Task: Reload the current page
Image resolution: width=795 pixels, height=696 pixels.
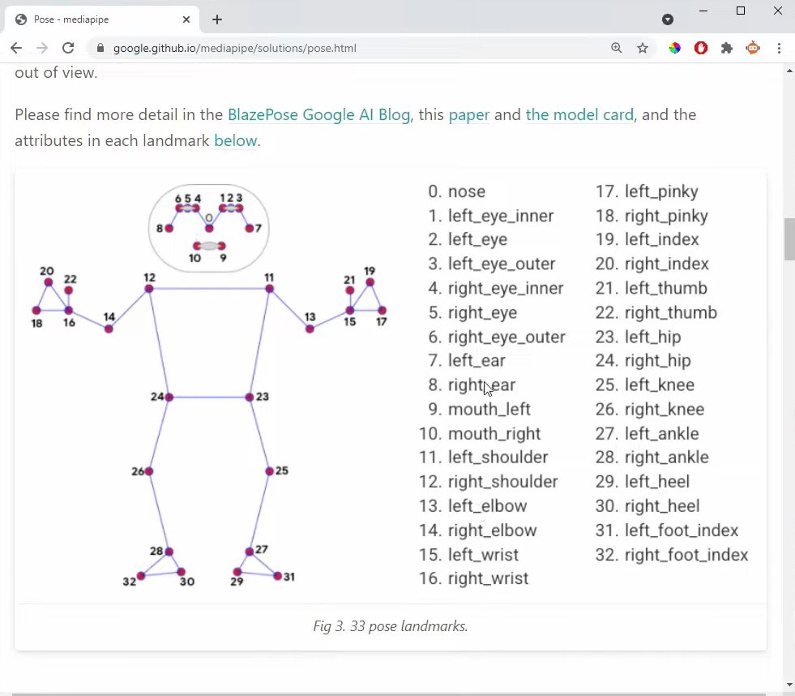Action: tap(68, 48)
